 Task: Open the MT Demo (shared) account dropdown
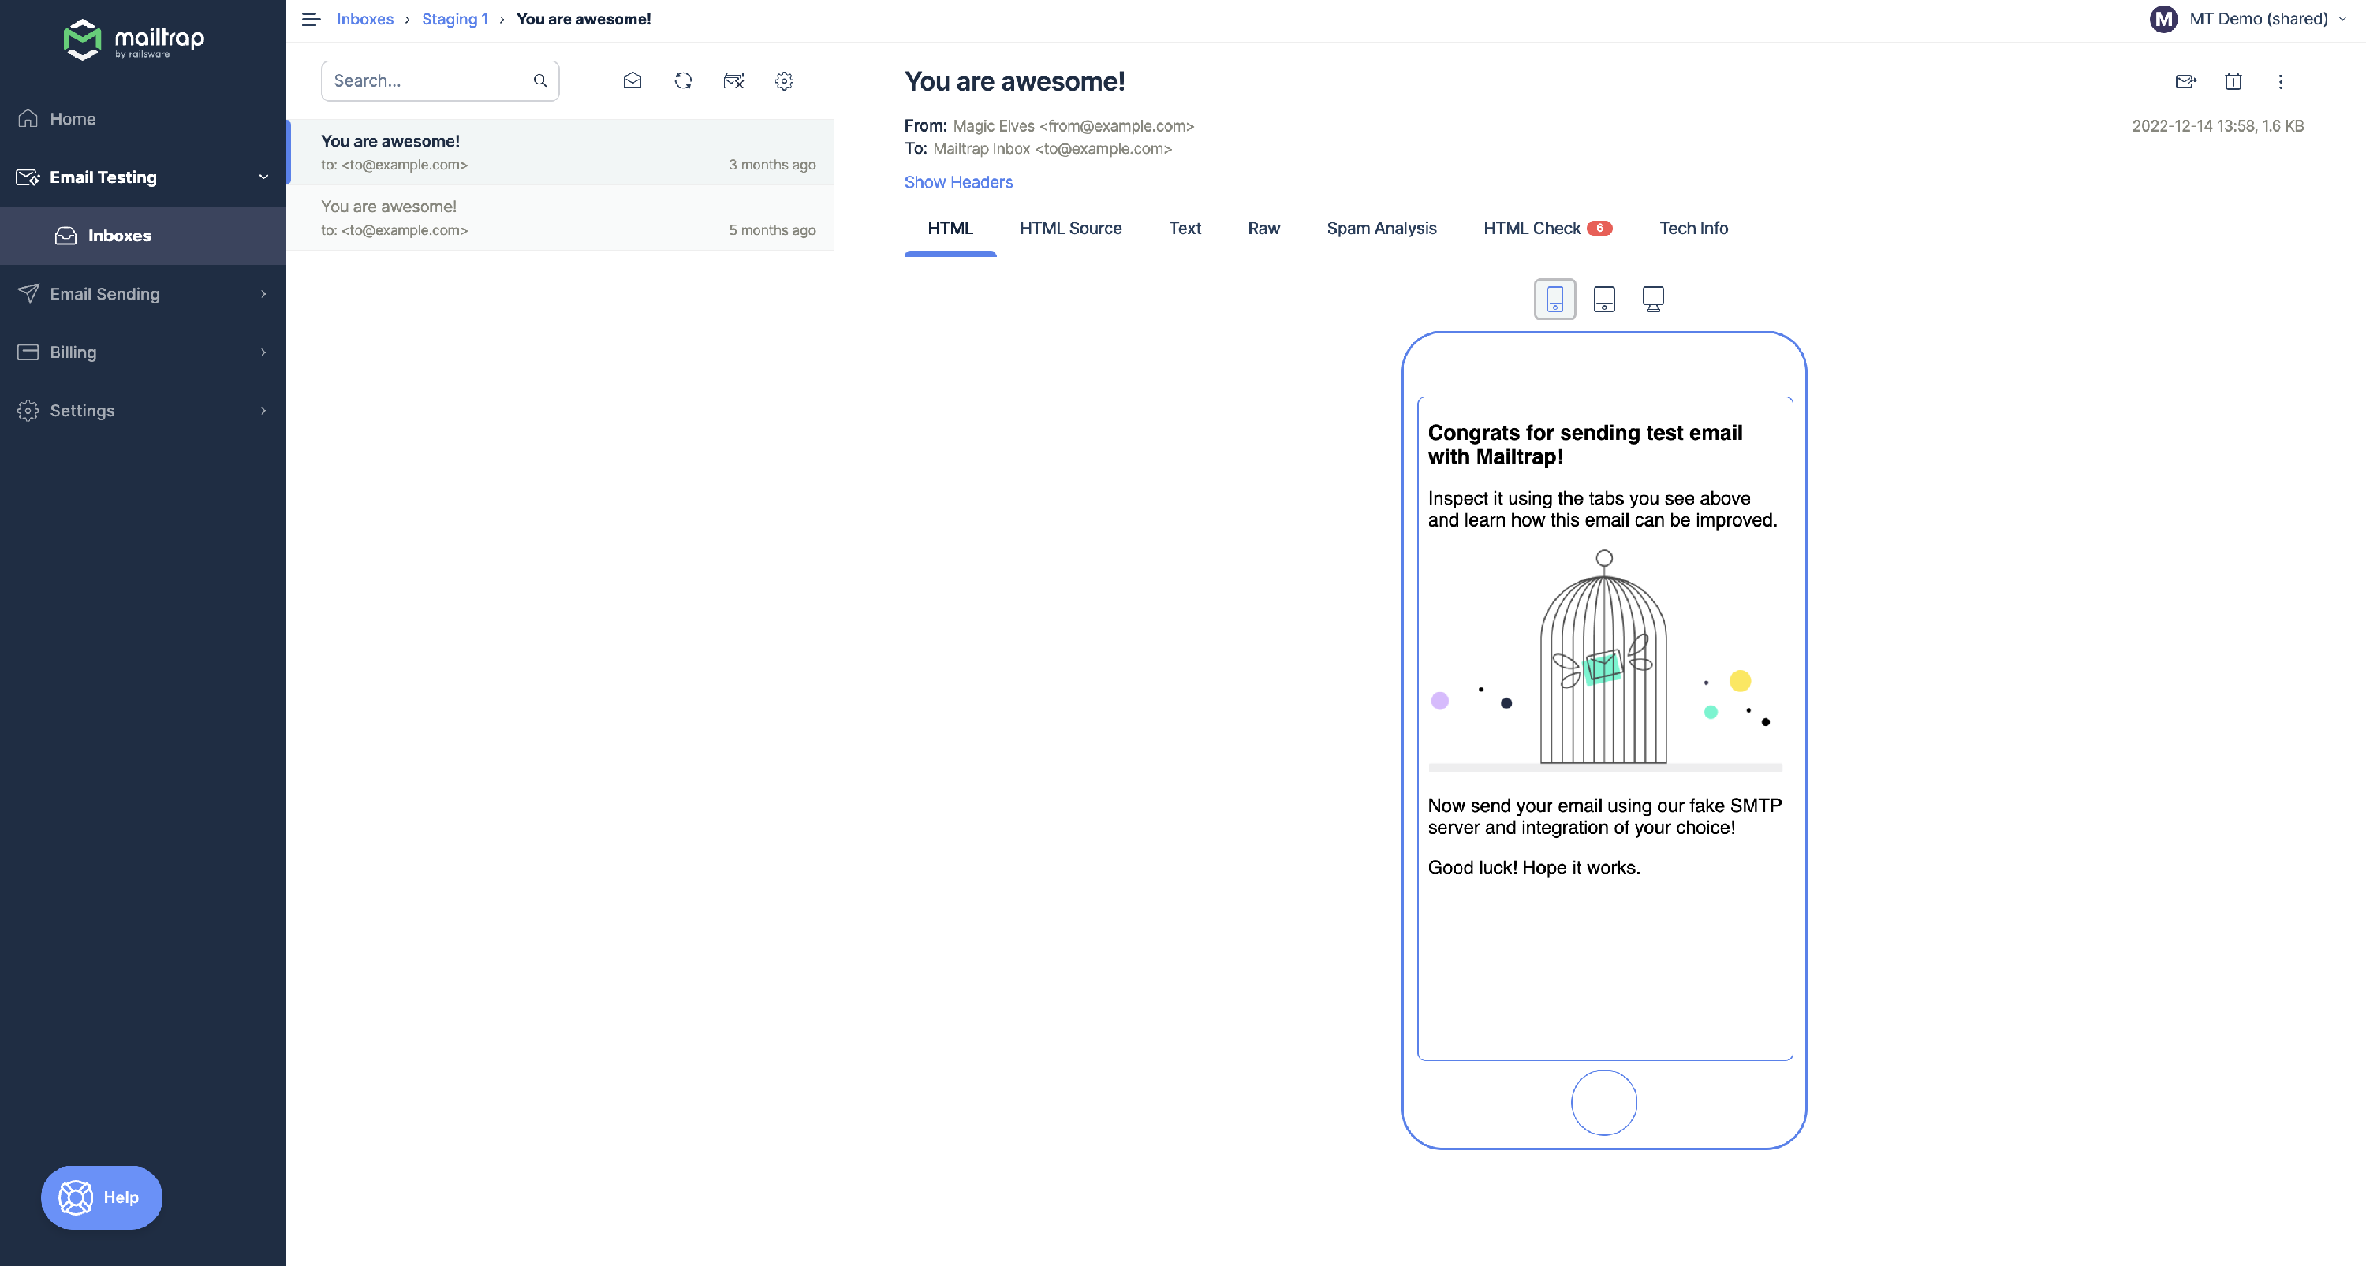point(2258,19)
